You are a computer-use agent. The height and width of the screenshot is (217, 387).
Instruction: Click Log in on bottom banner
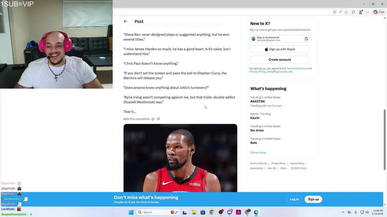(294, 199)
